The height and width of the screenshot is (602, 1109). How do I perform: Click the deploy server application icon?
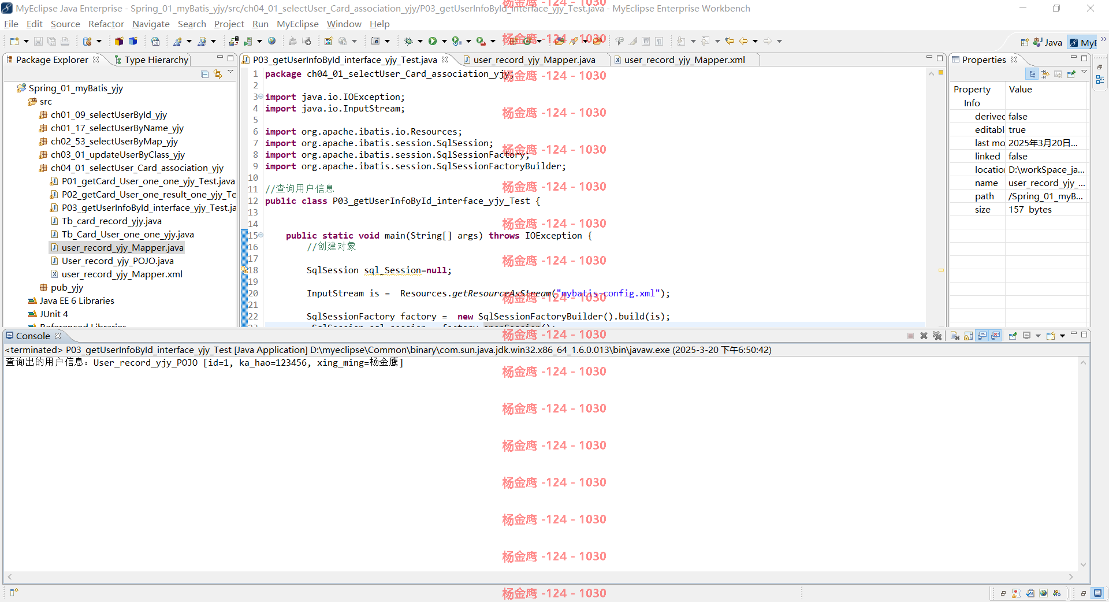(x=233, y=41)
